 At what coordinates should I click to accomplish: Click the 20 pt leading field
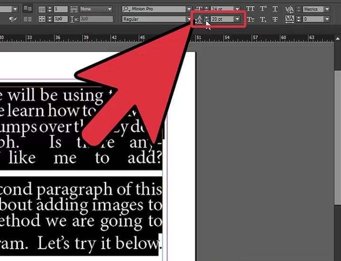click(x=222, y=19)
